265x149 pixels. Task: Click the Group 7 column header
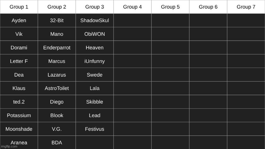(246, 7)
